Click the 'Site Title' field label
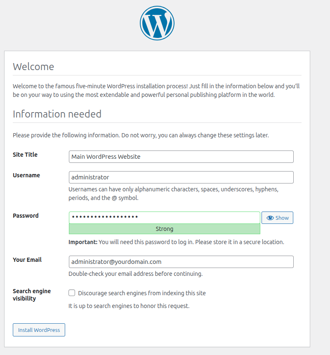This screenshot has height=355, width=330. [x=25, y=155]
